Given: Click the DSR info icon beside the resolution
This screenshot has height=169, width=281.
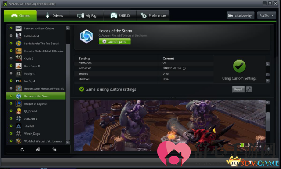Looking at the screenshot, I should coord(184,68).
